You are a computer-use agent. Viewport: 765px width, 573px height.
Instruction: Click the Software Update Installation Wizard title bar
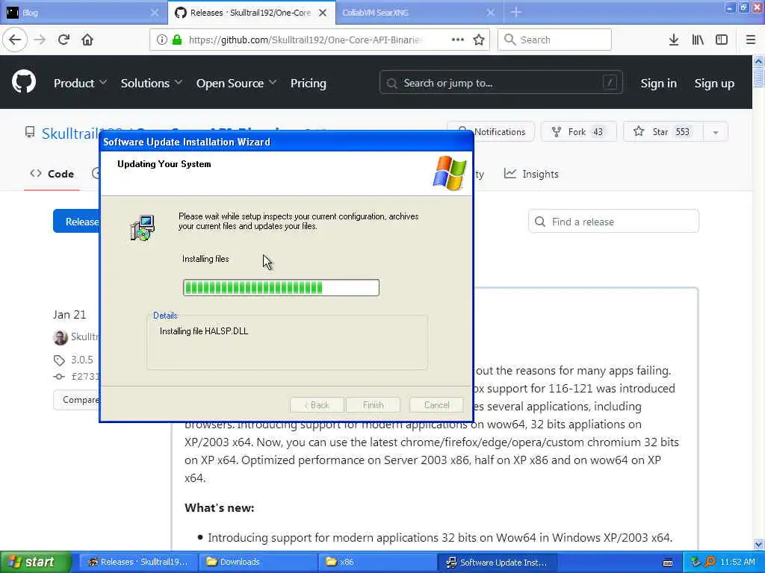coord(286,143)
